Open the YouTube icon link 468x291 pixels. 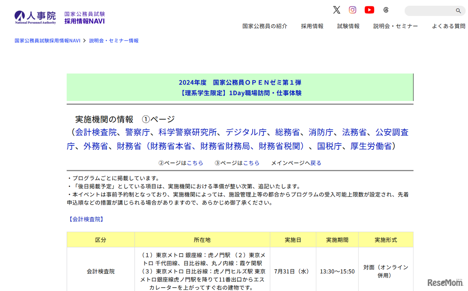[369, 10]
